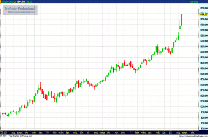Click the 1500,00 label on price axis
208x138 pixels.
click(x=202, y=52)
